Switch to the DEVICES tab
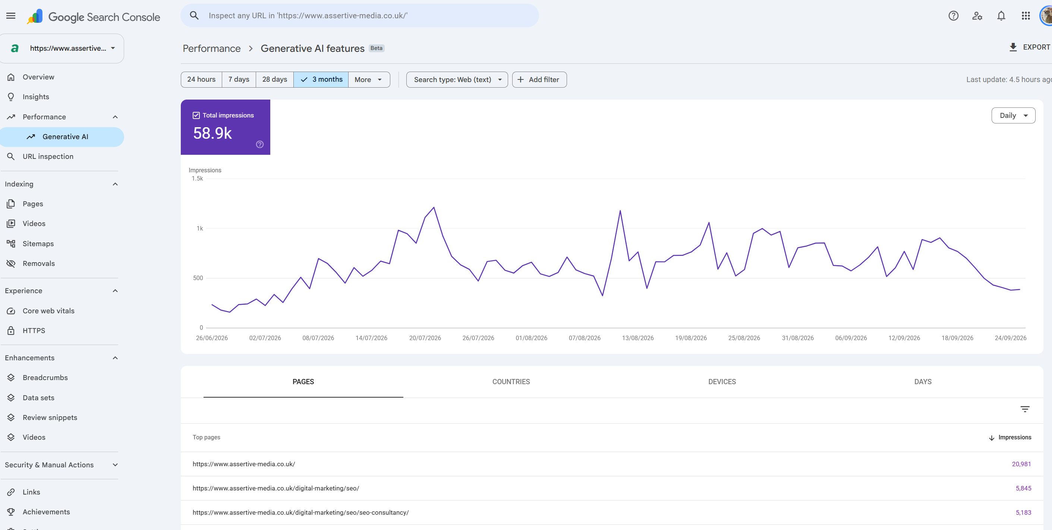Screen dimensions: 1052x530 pyautogui.click(x=722, y=382)
